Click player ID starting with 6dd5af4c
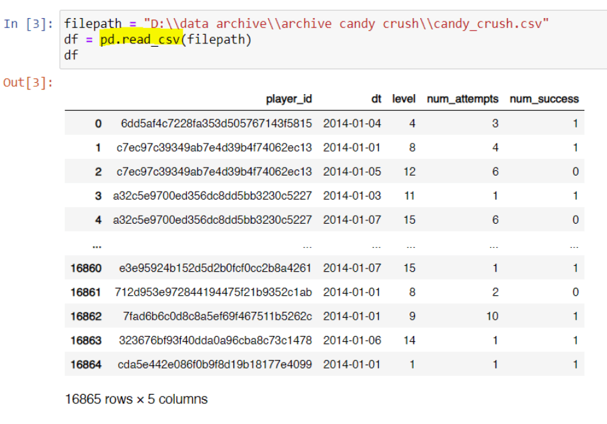The height and width of the screenshot is (424, 607). [216, 124]
